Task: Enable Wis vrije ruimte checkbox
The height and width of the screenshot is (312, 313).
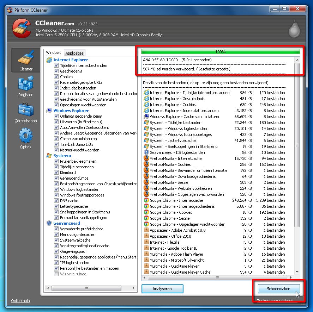Action: click(56, 274)
